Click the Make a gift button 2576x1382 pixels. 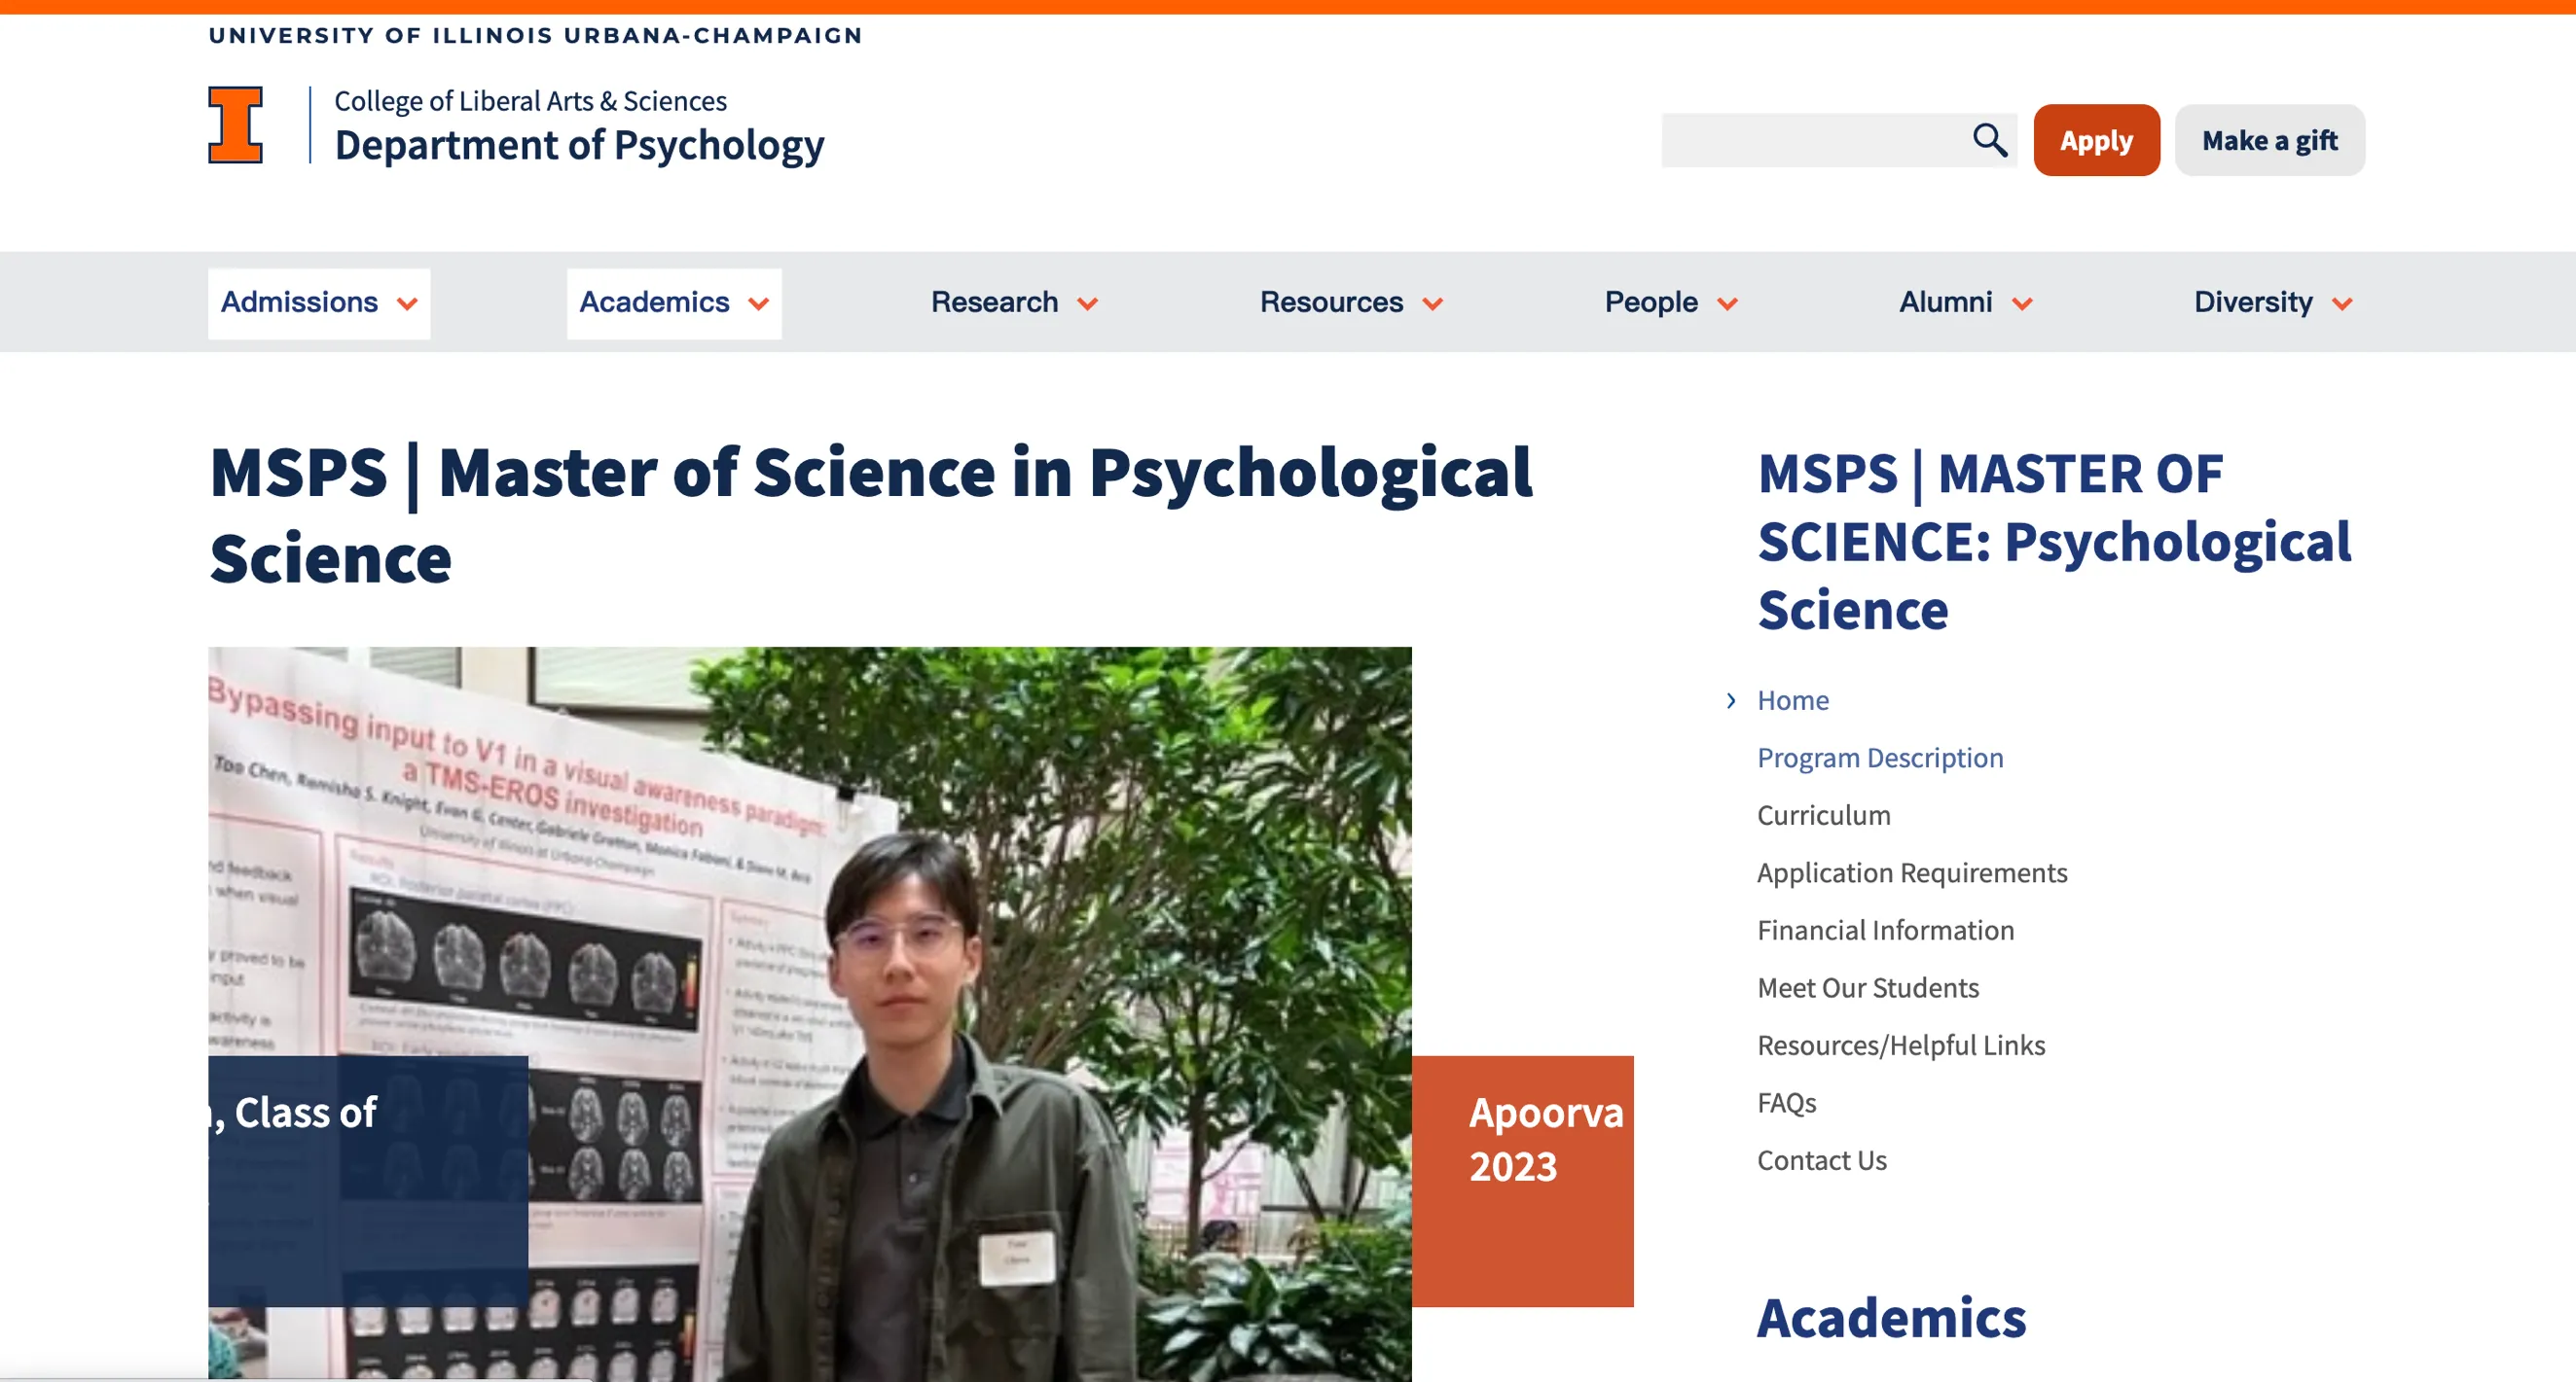tap(2269, 141)
